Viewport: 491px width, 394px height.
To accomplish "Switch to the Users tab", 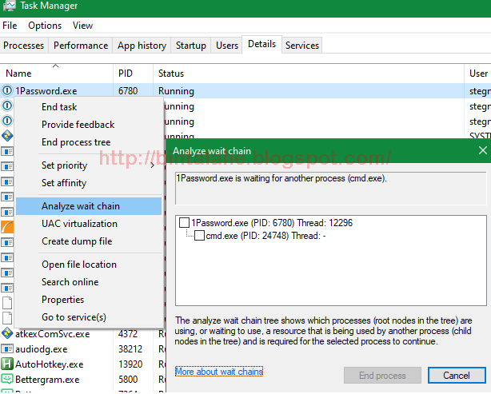I will click(227, 46).
